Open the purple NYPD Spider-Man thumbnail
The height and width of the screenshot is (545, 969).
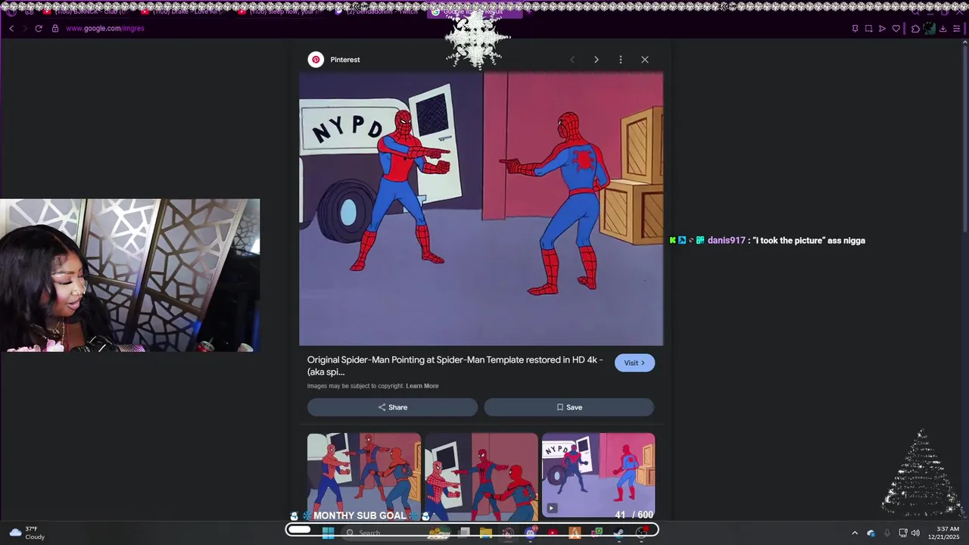click(599, 476)
